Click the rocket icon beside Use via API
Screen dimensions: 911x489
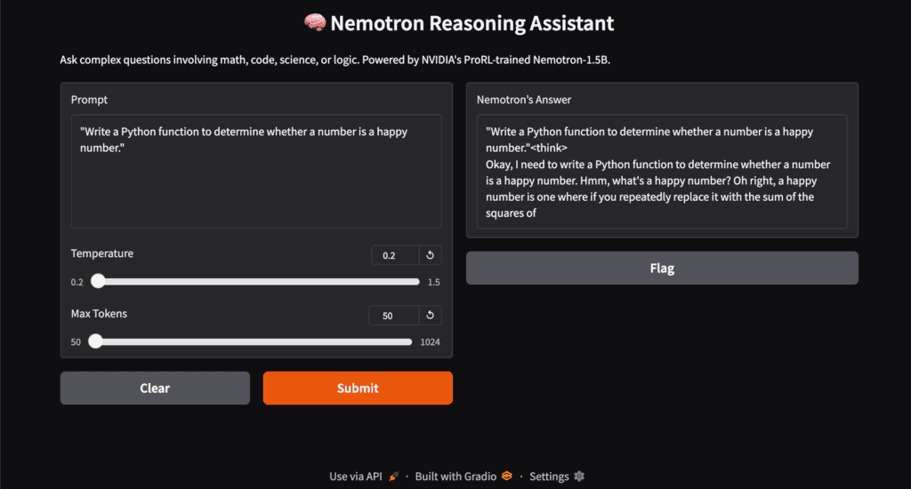pyautogui.click(x=394, y=477)
